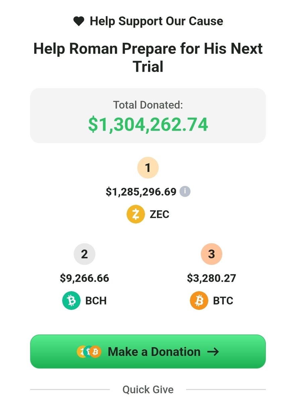Click the $1,285,296.69 ZEC donation amount
The height and width of the screenshot is (402, 296).
tap(141, 192)
